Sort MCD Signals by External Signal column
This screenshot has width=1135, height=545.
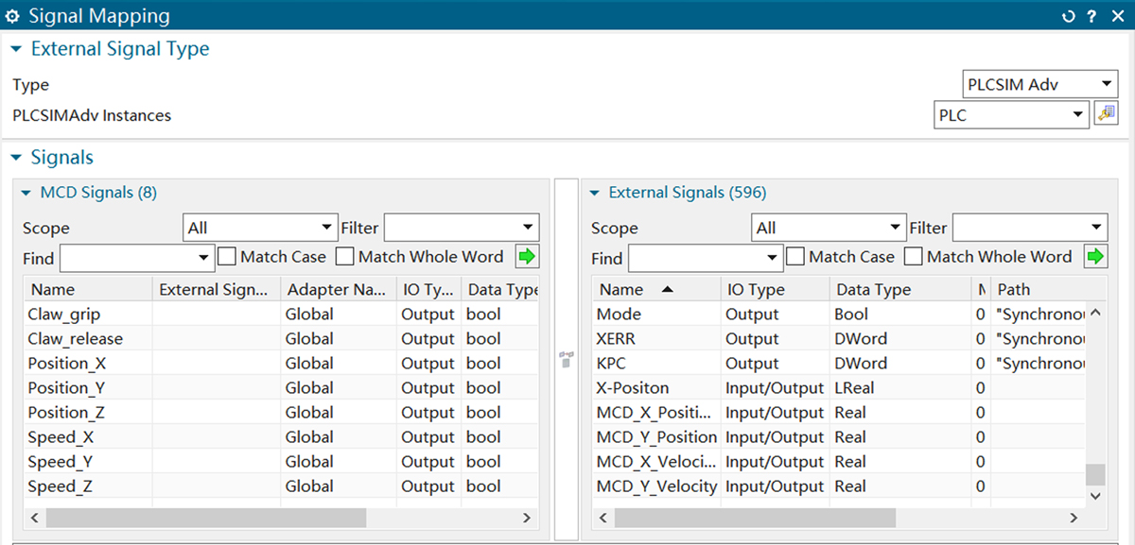point(217,289)
